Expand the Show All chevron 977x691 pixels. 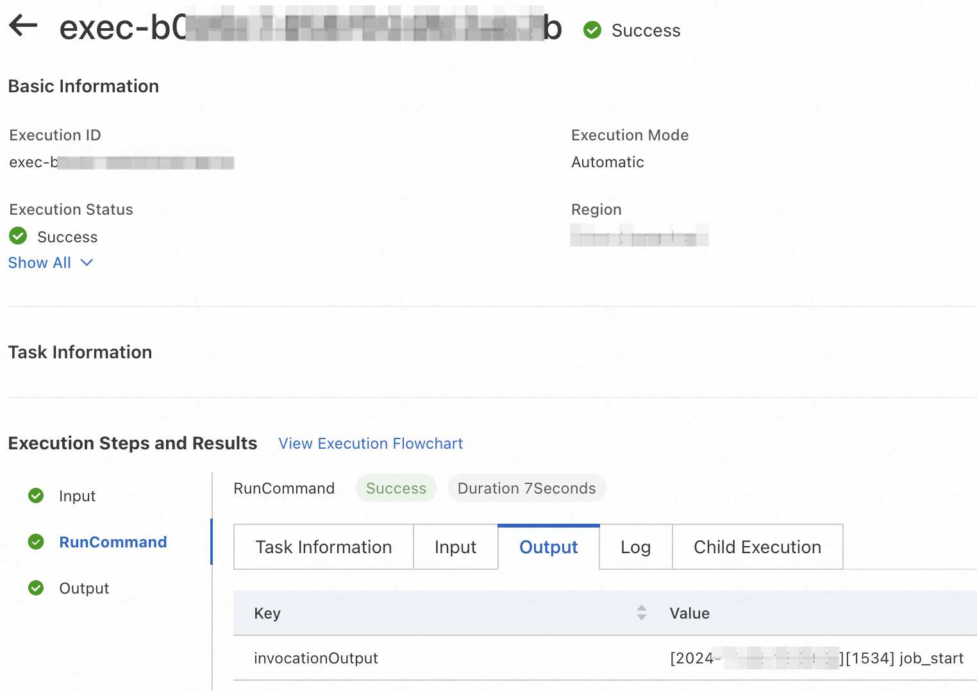point(87,263)
